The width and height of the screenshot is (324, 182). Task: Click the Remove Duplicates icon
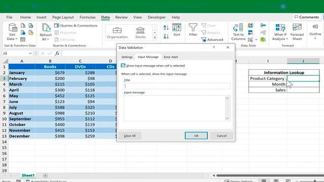pos(251,32)
